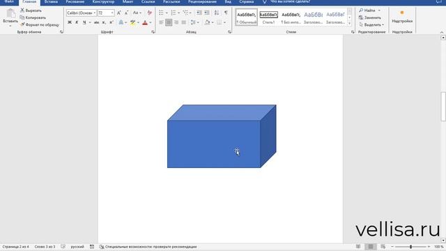This screenshot has width=446, height=251.
Task: Click the yellow text highlight color button
Action: tap(132, 22)
